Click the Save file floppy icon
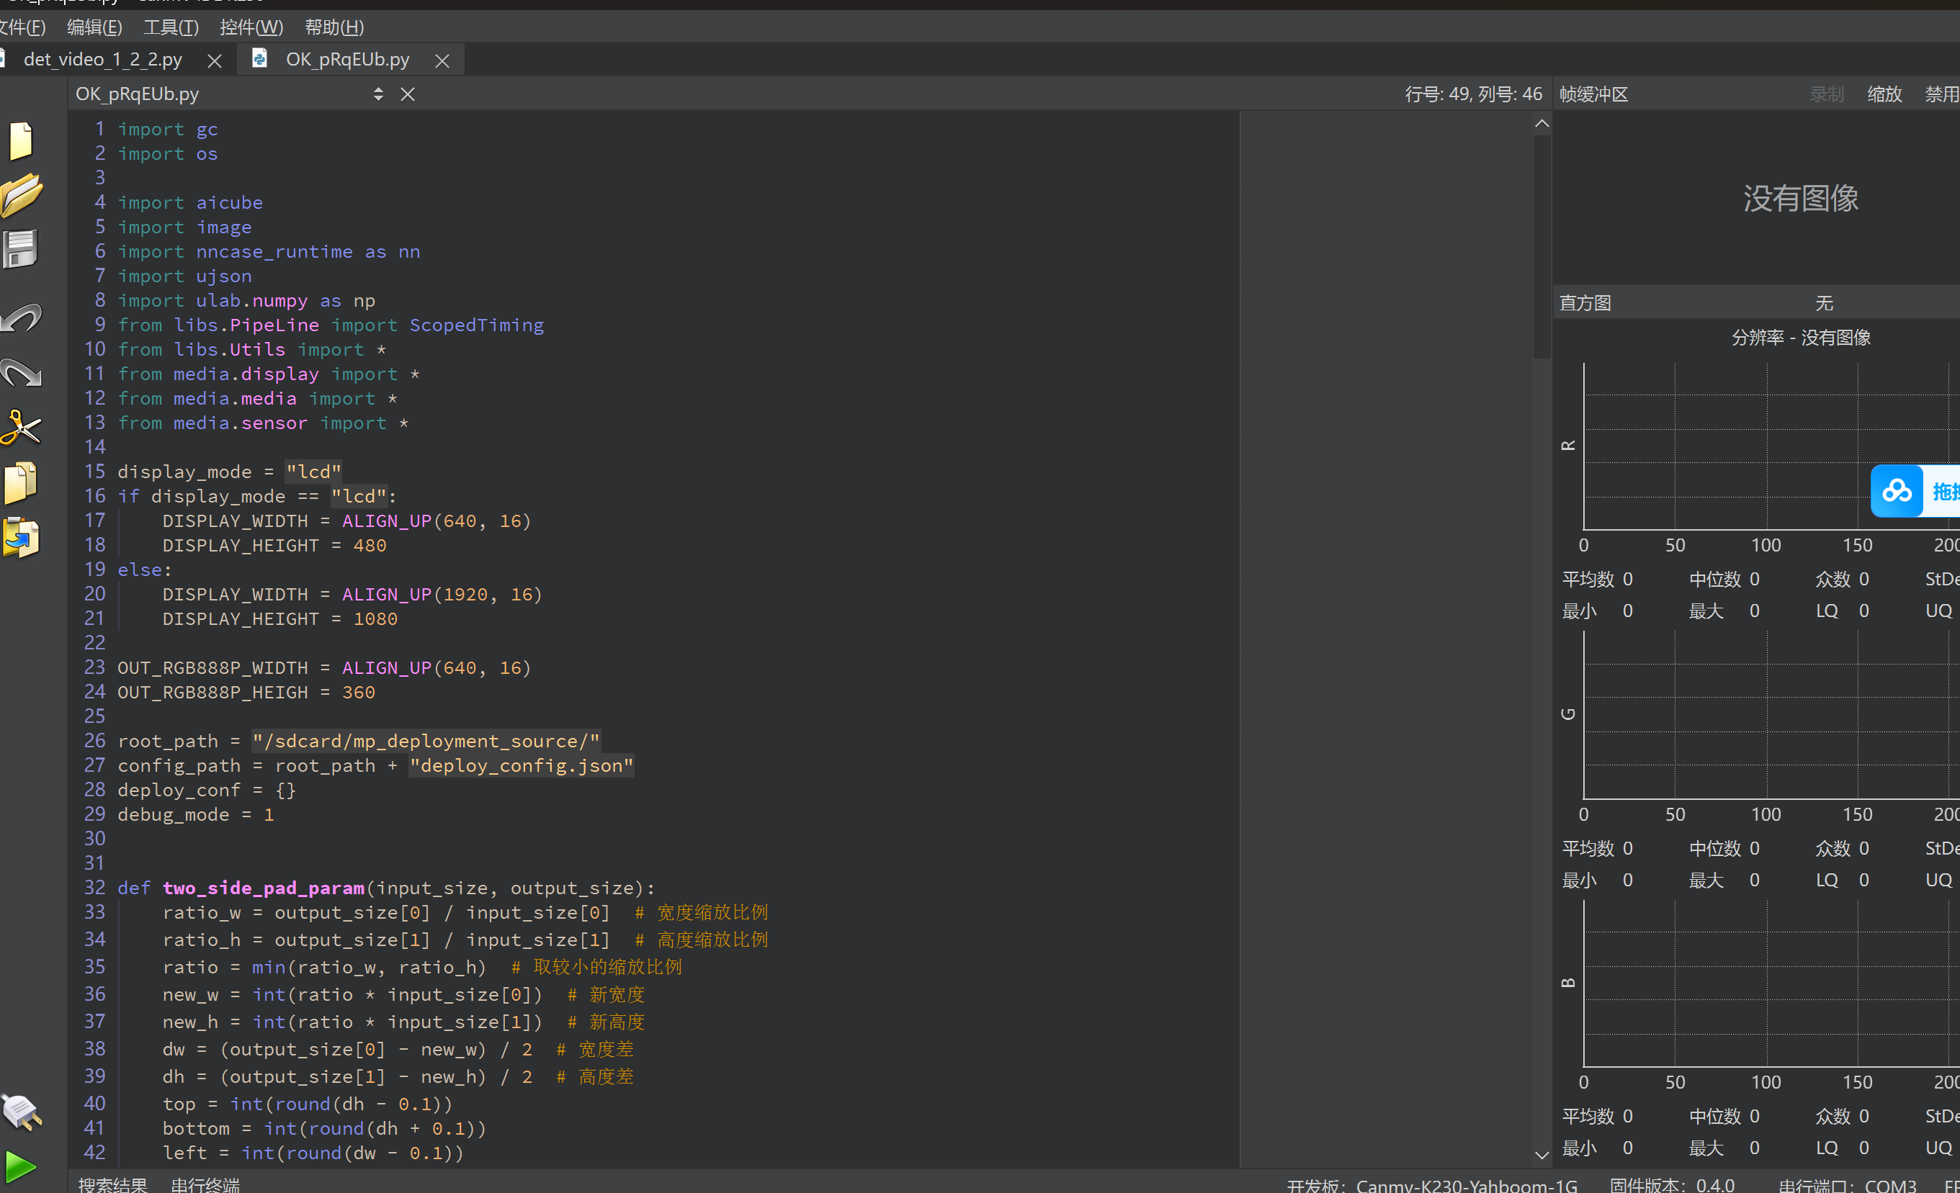Viewport: 1960px width, 1193px height. 21,250
